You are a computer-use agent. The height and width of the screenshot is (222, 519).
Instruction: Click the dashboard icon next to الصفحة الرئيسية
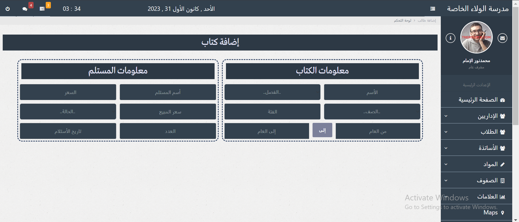pos(502,100)
